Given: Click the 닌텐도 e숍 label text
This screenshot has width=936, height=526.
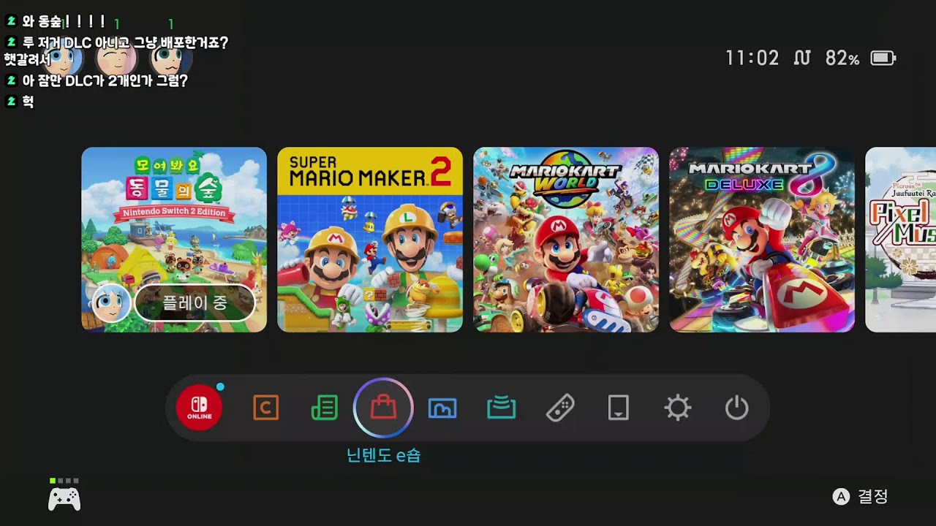Looking at the screenshot, I should (x=383, y=456).
